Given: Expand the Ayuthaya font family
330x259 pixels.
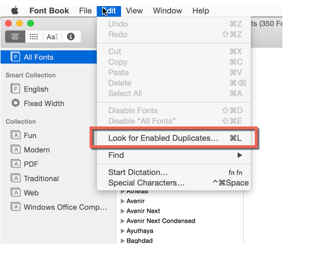Looking at the screenshot, I should point(123,231).
